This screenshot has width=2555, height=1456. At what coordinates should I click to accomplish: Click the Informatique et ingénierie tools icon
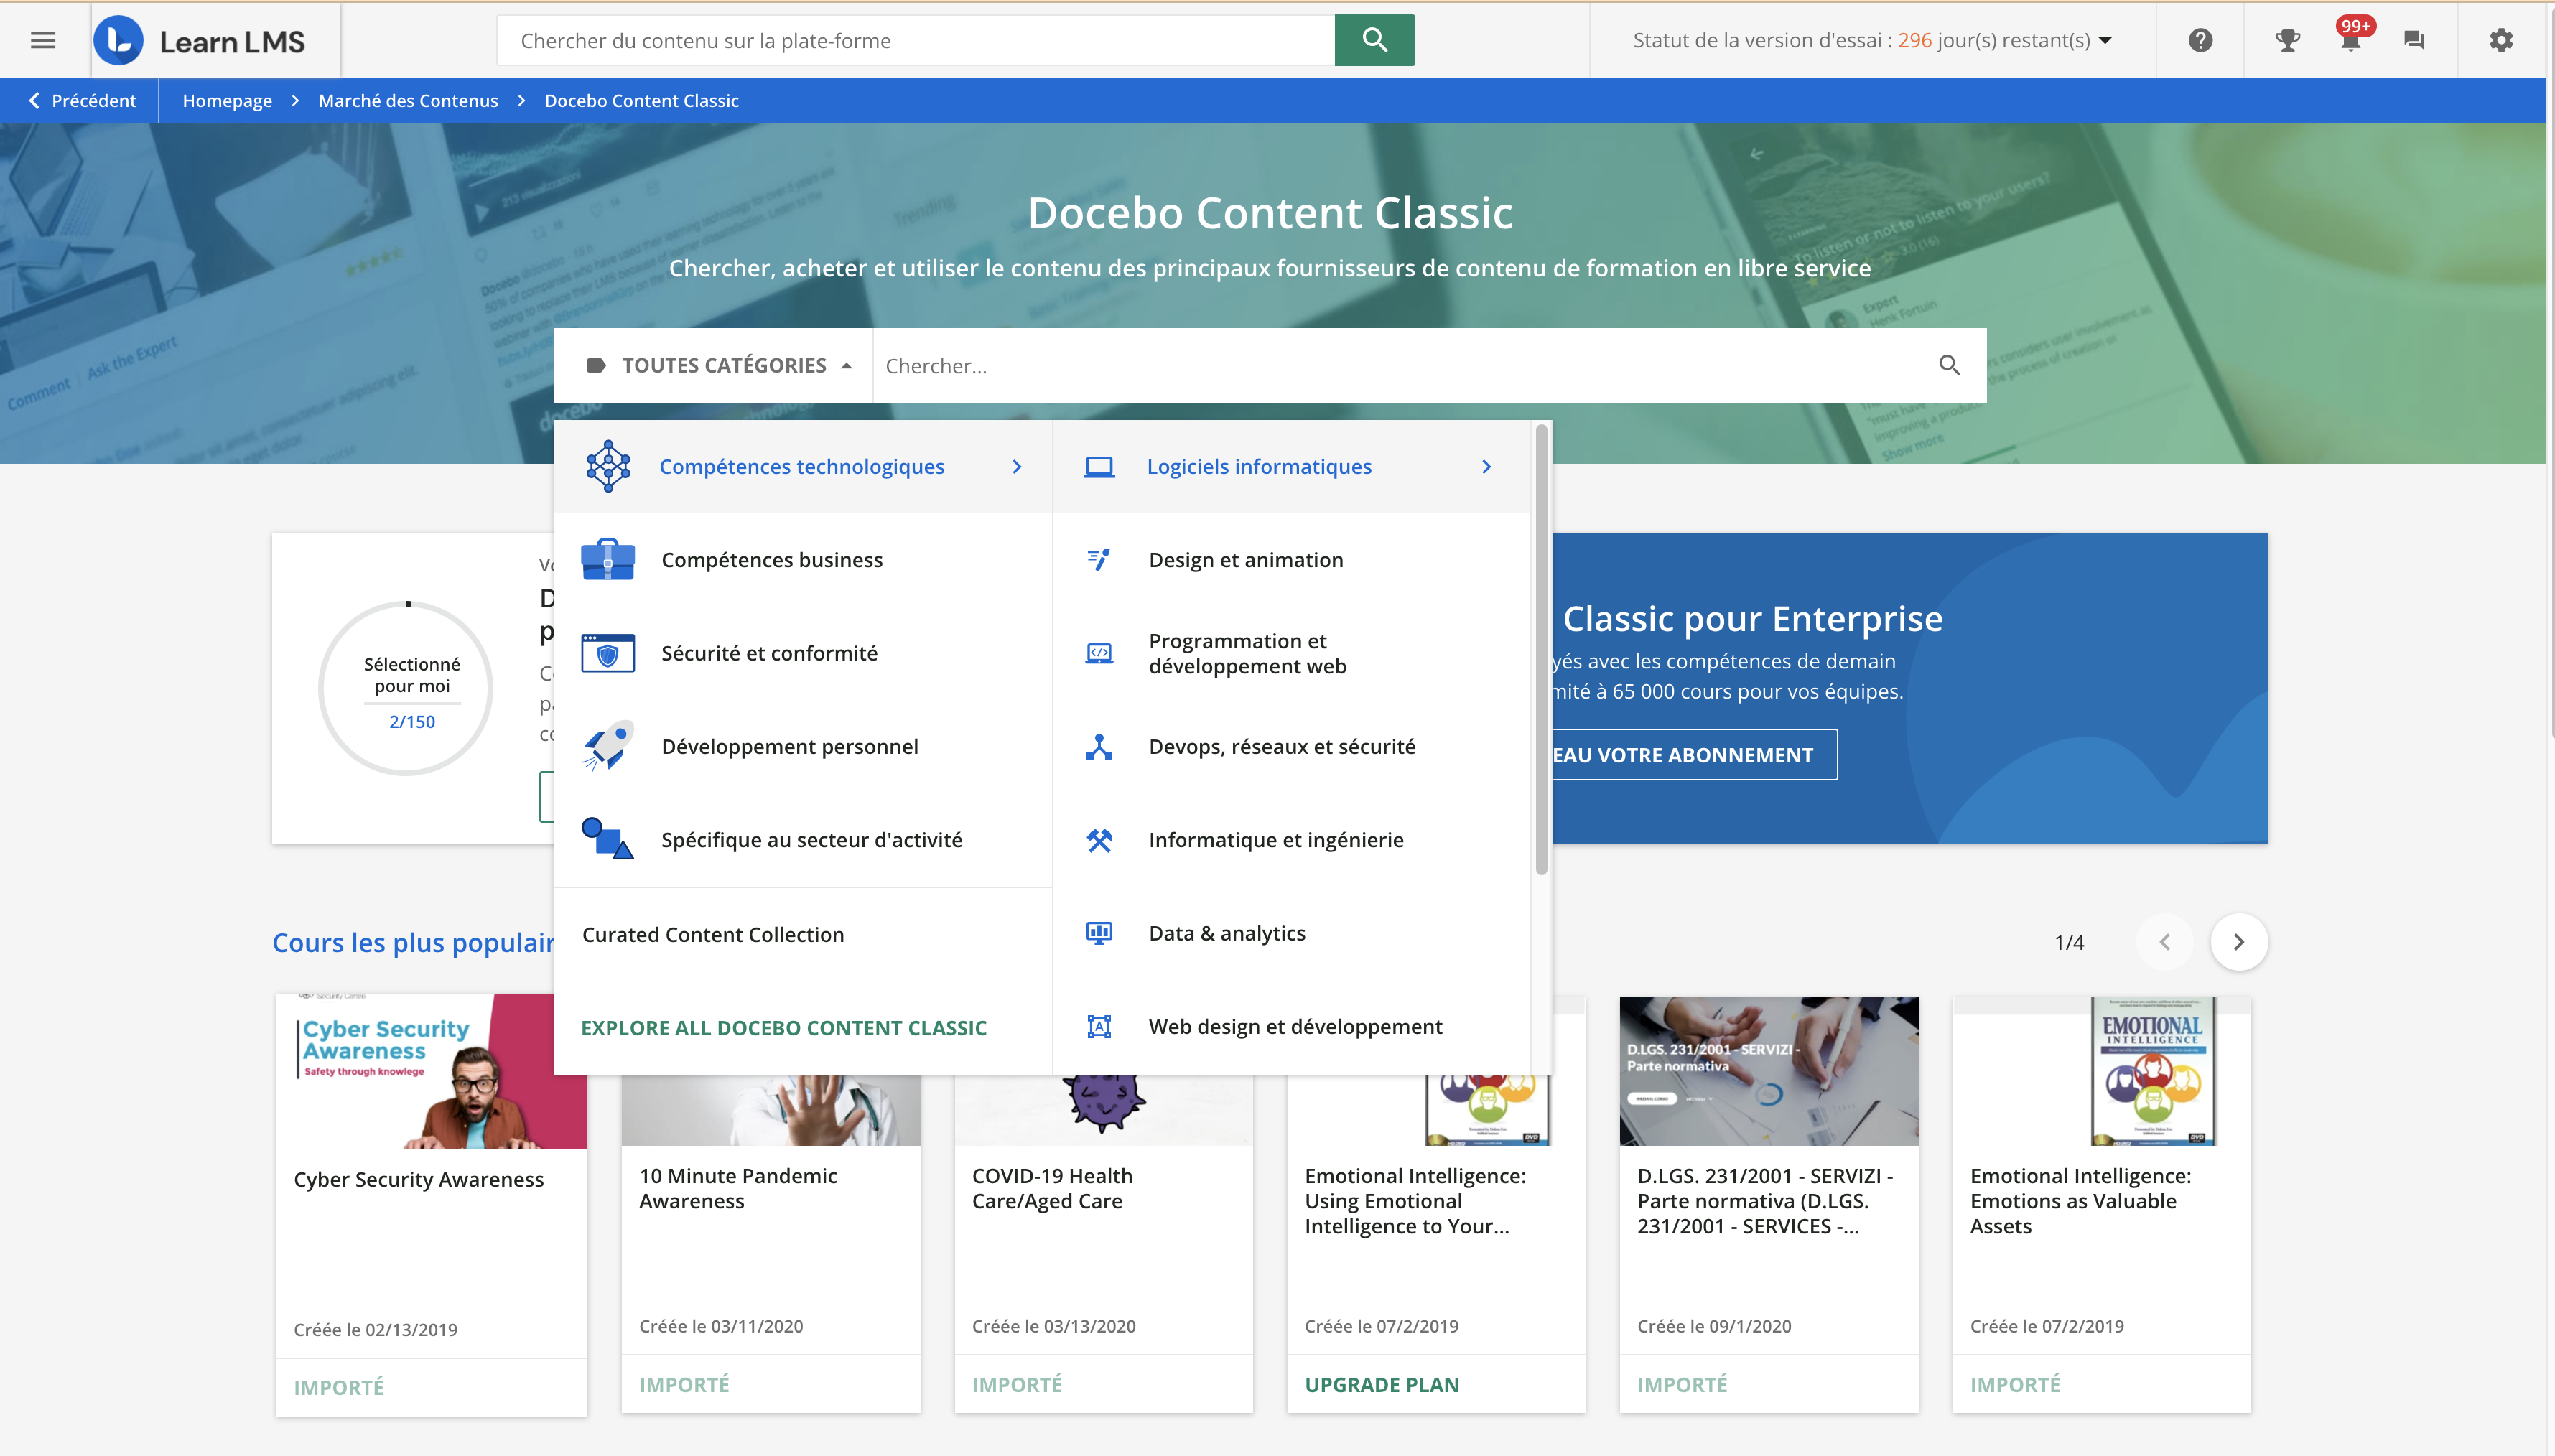pos(1099,840)
